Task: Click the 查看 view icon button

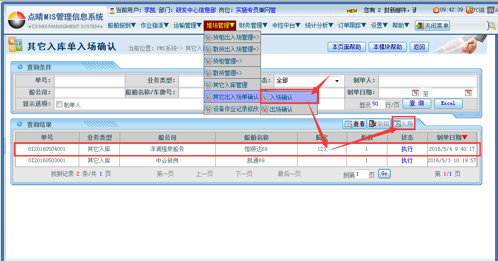Action: coord(354,124)
